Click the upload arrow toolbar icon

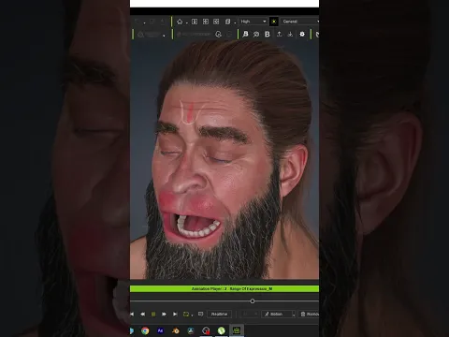[x=279, y=34]
